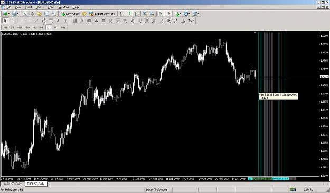Select the ellipse shape tool
330x193 pixels.
89,21
